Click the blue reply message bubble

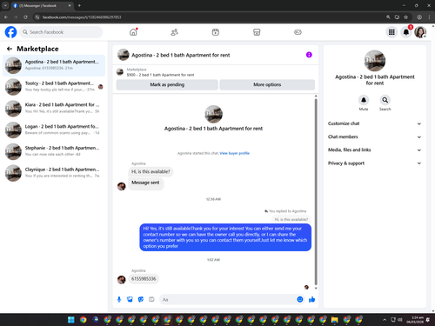(225, 237)
